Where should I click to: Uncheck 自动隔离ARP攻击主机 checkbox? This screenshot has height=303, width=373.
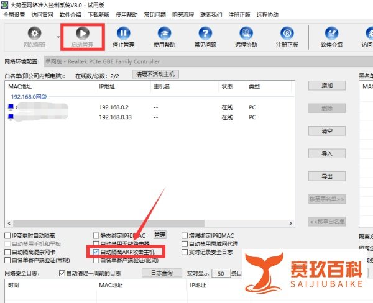coord(96,252)
